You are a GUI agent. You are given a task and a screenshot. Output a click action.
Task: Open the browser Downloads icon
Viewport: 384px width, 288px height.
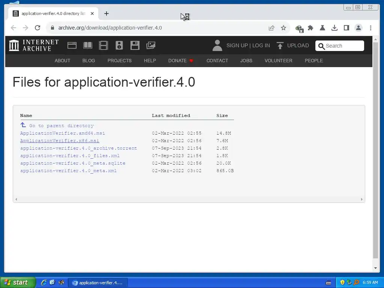[334, 28]
